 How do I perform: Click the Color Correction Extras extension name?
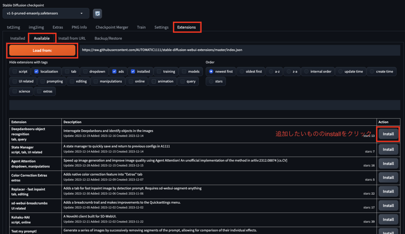[29, 175]
